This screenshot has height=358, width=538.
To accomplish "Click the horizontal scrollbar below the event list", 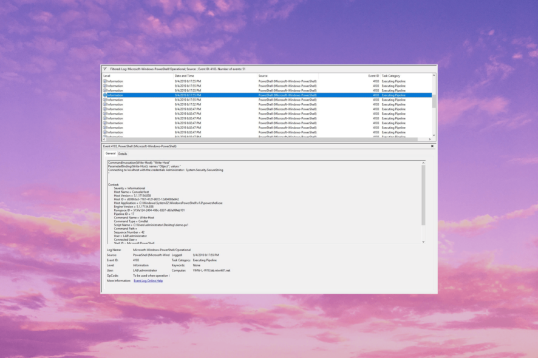I will 267,140.
